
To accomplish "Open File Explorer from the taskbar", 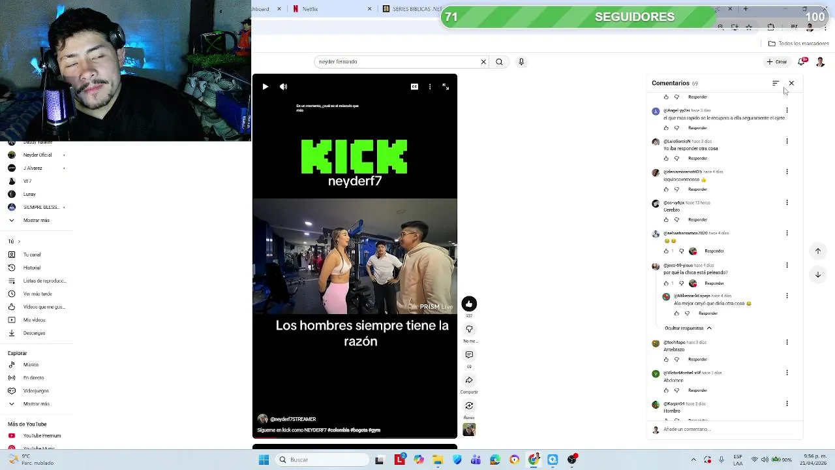I will [438, 460].
